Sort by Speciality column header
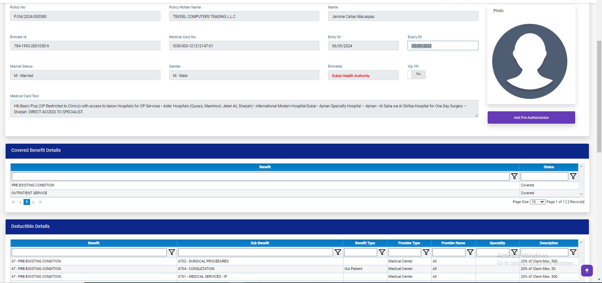The width and height of the screenshot is (602, 283). pos(497,243)
